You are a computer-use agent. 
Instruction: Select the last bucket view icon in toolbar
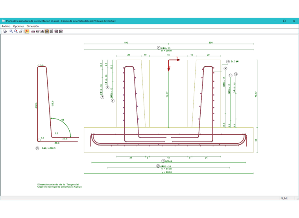click(61, 31)
